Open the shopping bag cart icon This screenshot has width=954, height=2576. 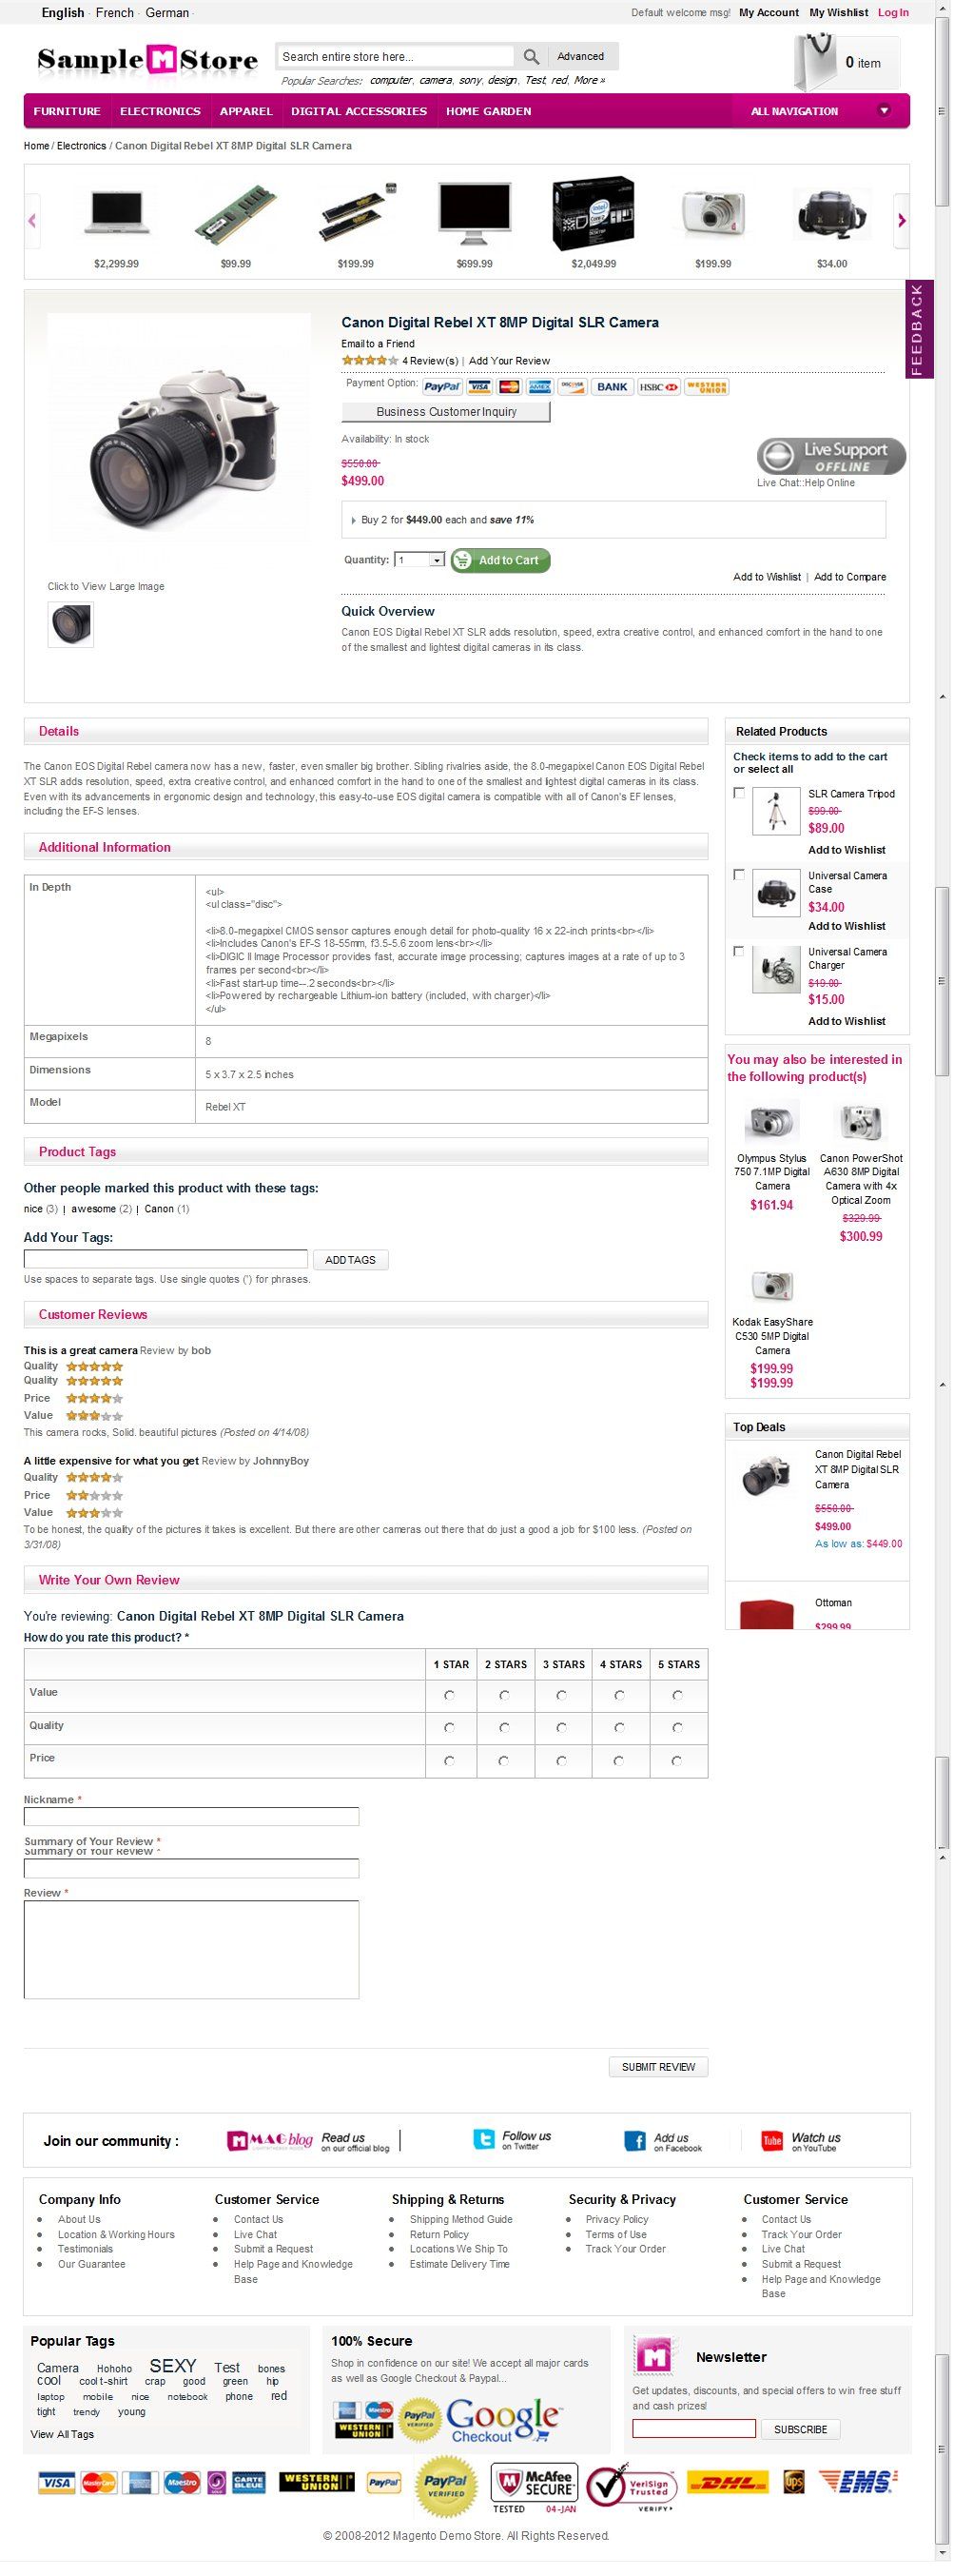[816, 62]
